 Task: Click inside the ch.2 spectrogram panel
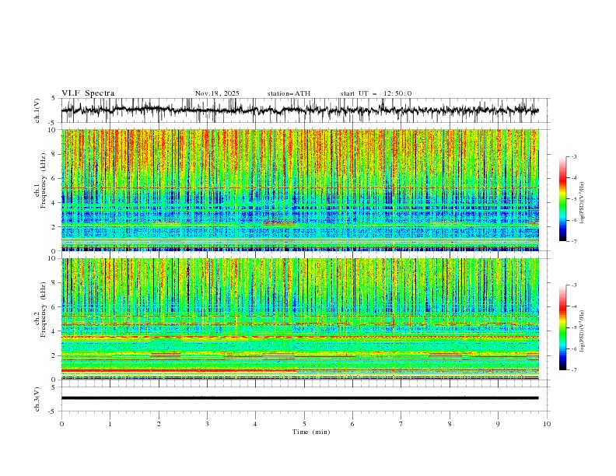click(299, 319)
